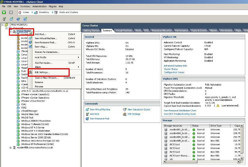Click the New vApp toolbar icon
Image resolution: width=248 pixels, height=167 pixels.
tap(25, 19)
